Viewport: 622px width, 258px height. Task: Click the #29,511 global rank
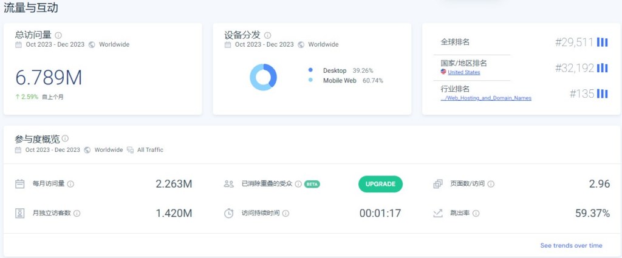click(574, 42)
